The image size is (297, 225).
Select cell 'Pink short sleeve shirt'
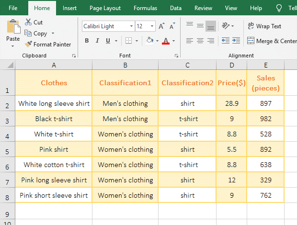tap(54, 195)
